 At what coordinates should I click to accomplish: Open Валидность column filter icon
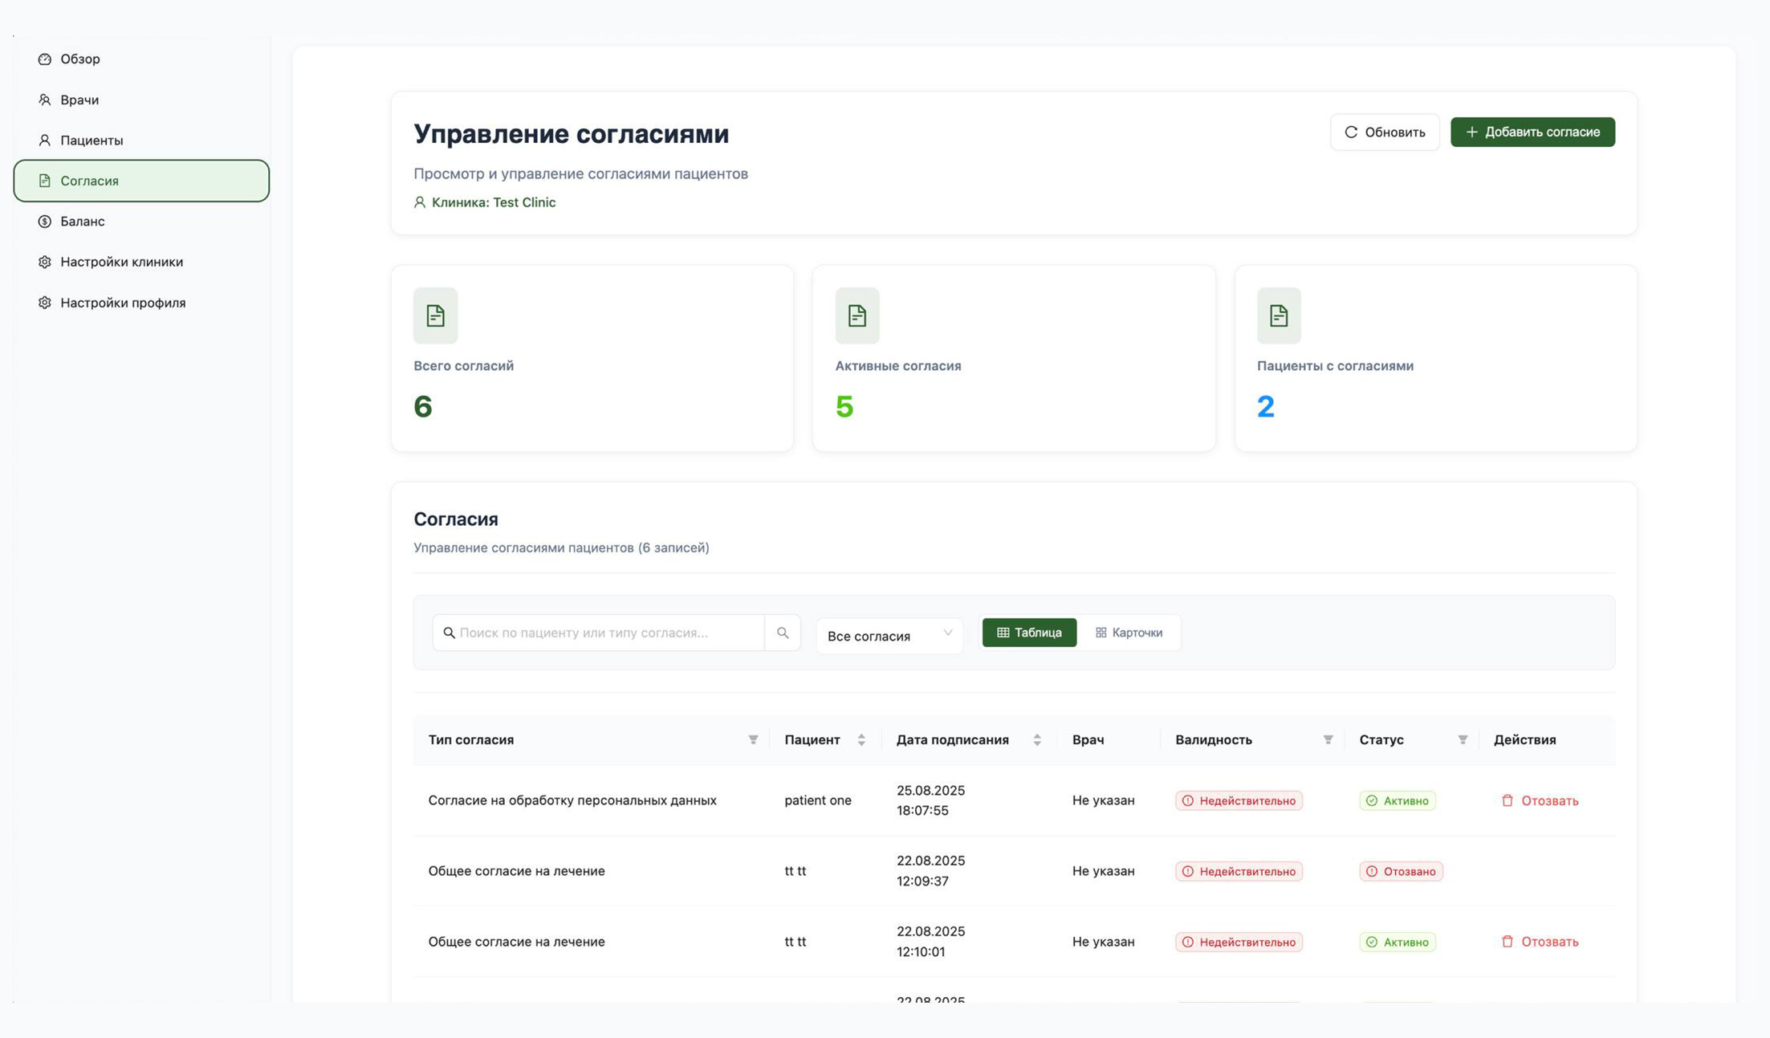[x=1328, y=739]
